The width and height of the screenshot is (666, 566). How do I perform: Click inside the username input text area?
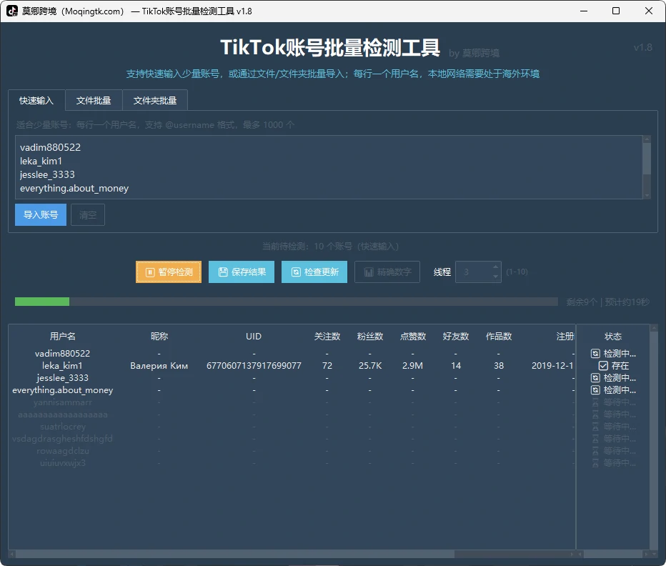tap(329, 167)
